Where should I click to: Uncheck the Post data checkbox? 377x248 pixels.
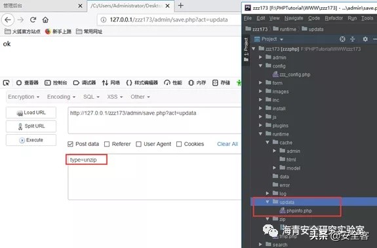(70, 144)
